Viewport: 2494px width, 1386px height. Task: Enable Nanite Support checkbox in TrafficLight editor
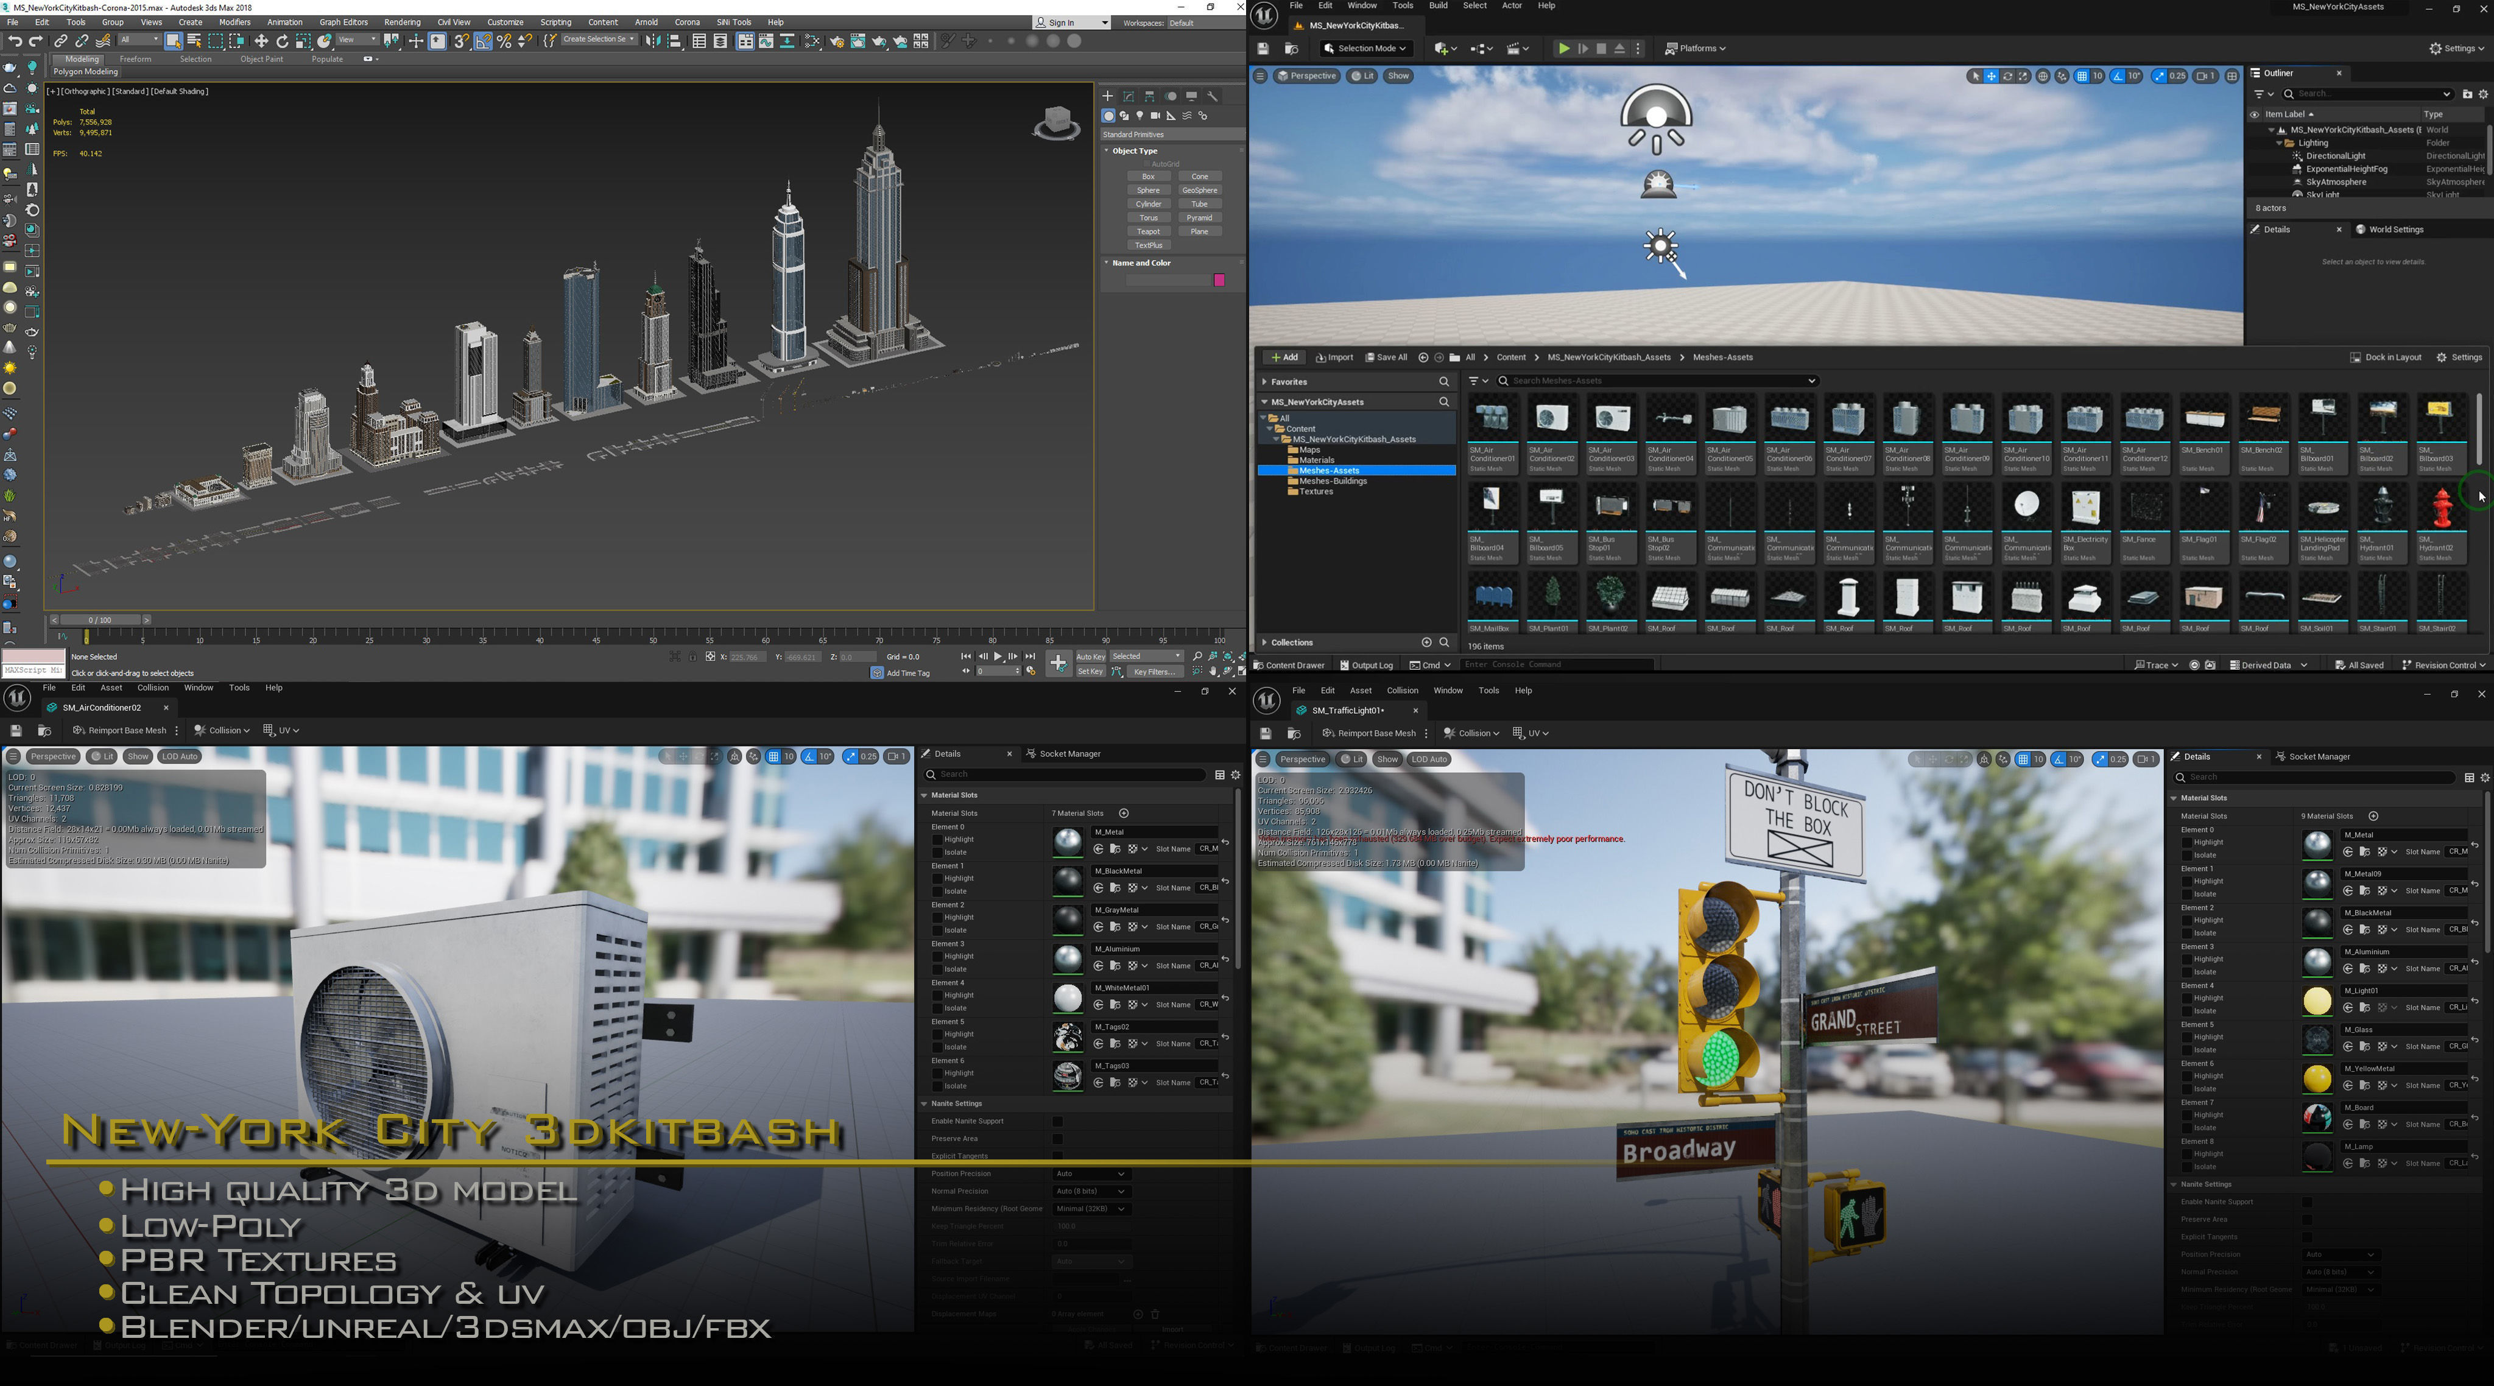point(2307,1202)
